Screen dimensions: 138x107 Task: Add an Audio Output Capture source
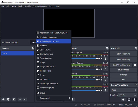53,41
